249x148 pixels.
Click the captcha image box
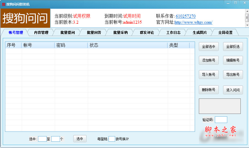point(220,106)
